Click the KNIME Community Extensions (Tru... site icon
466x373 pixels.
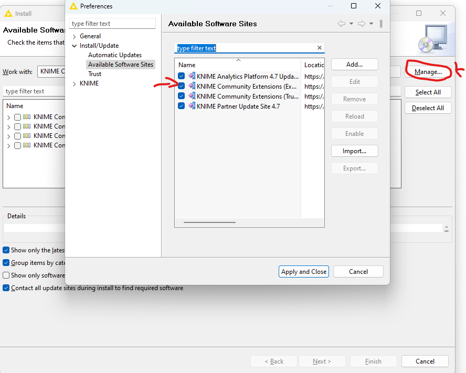pyautogui.click(x=192, y=96)
